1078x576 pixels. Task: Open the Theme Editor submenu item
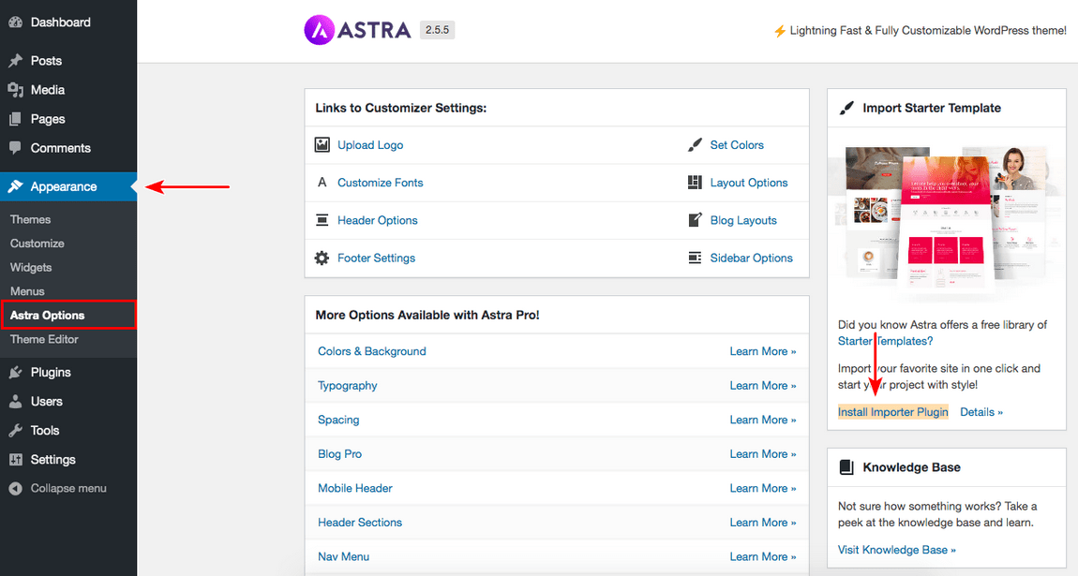(x=44, y=339)
